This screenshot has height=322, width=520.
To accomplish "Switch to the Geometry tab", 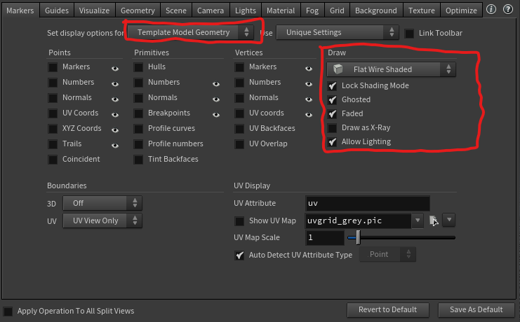I will (x=138, y=10).
